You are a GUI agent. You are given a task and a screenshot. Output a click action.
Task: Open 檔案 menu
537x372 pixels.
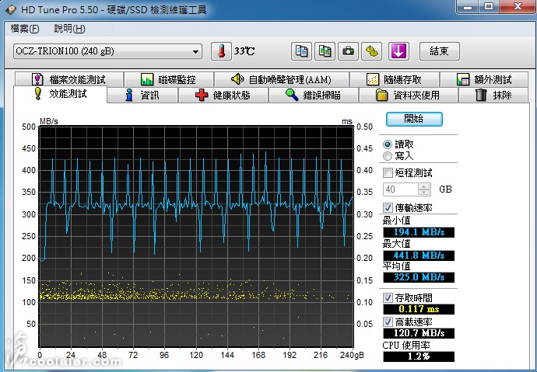point(25,29)
